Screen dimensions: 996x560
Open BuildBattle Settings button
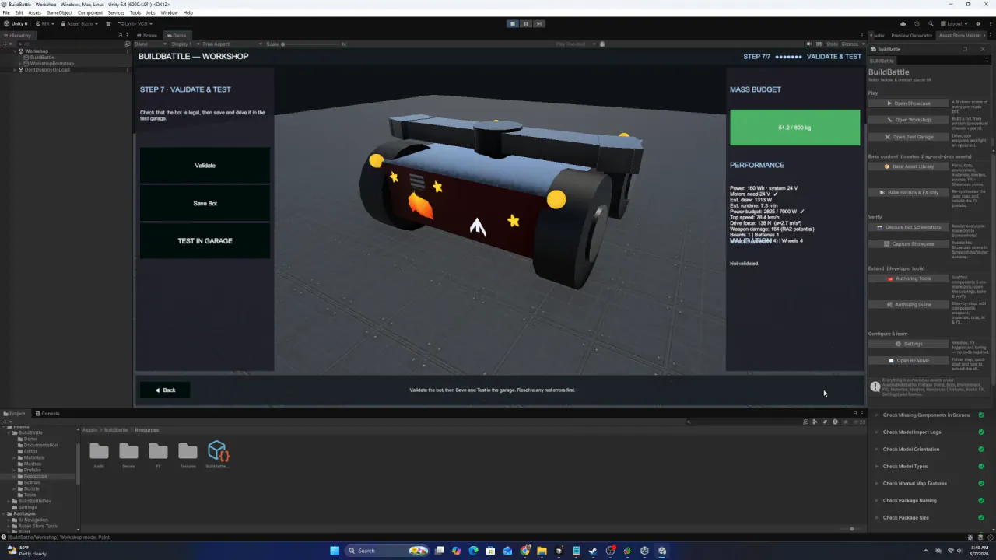[908, 344]
